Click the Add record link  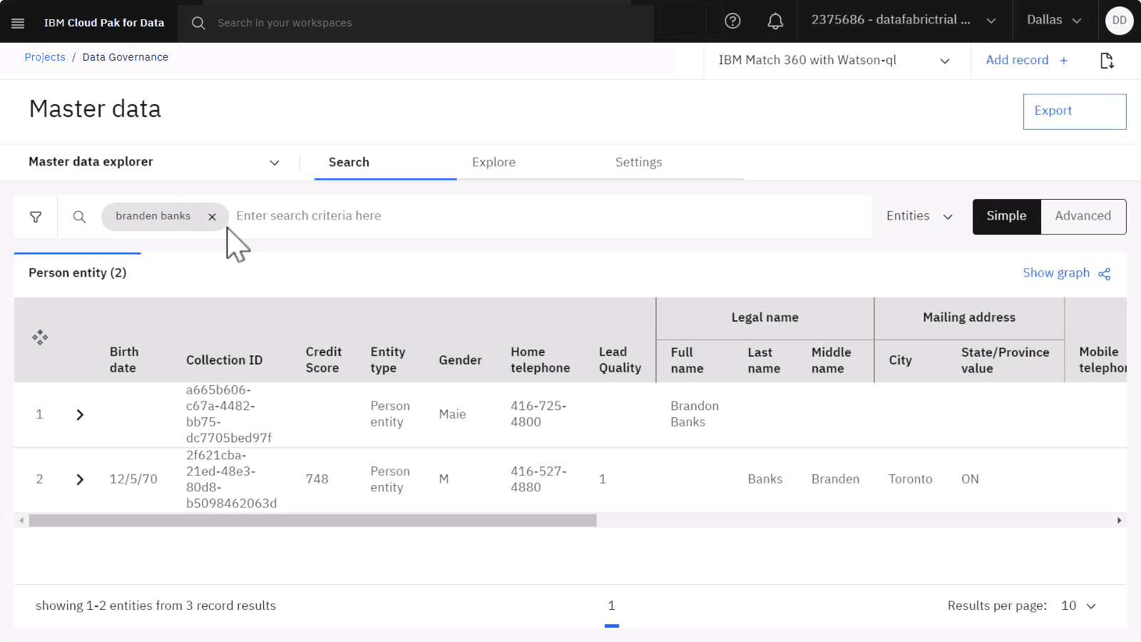[x=1017, y=61]
